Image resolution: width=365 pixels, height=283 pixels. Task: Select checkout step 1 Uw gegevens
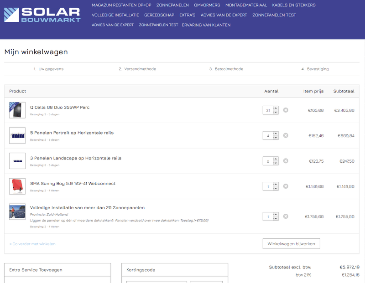coord(49,69)
